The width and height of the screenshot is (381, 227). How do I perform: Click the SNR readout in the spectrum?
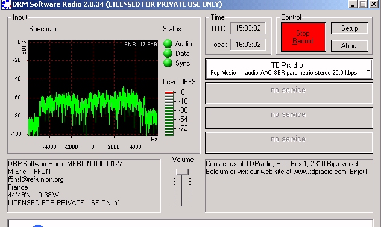click(140, 45)
